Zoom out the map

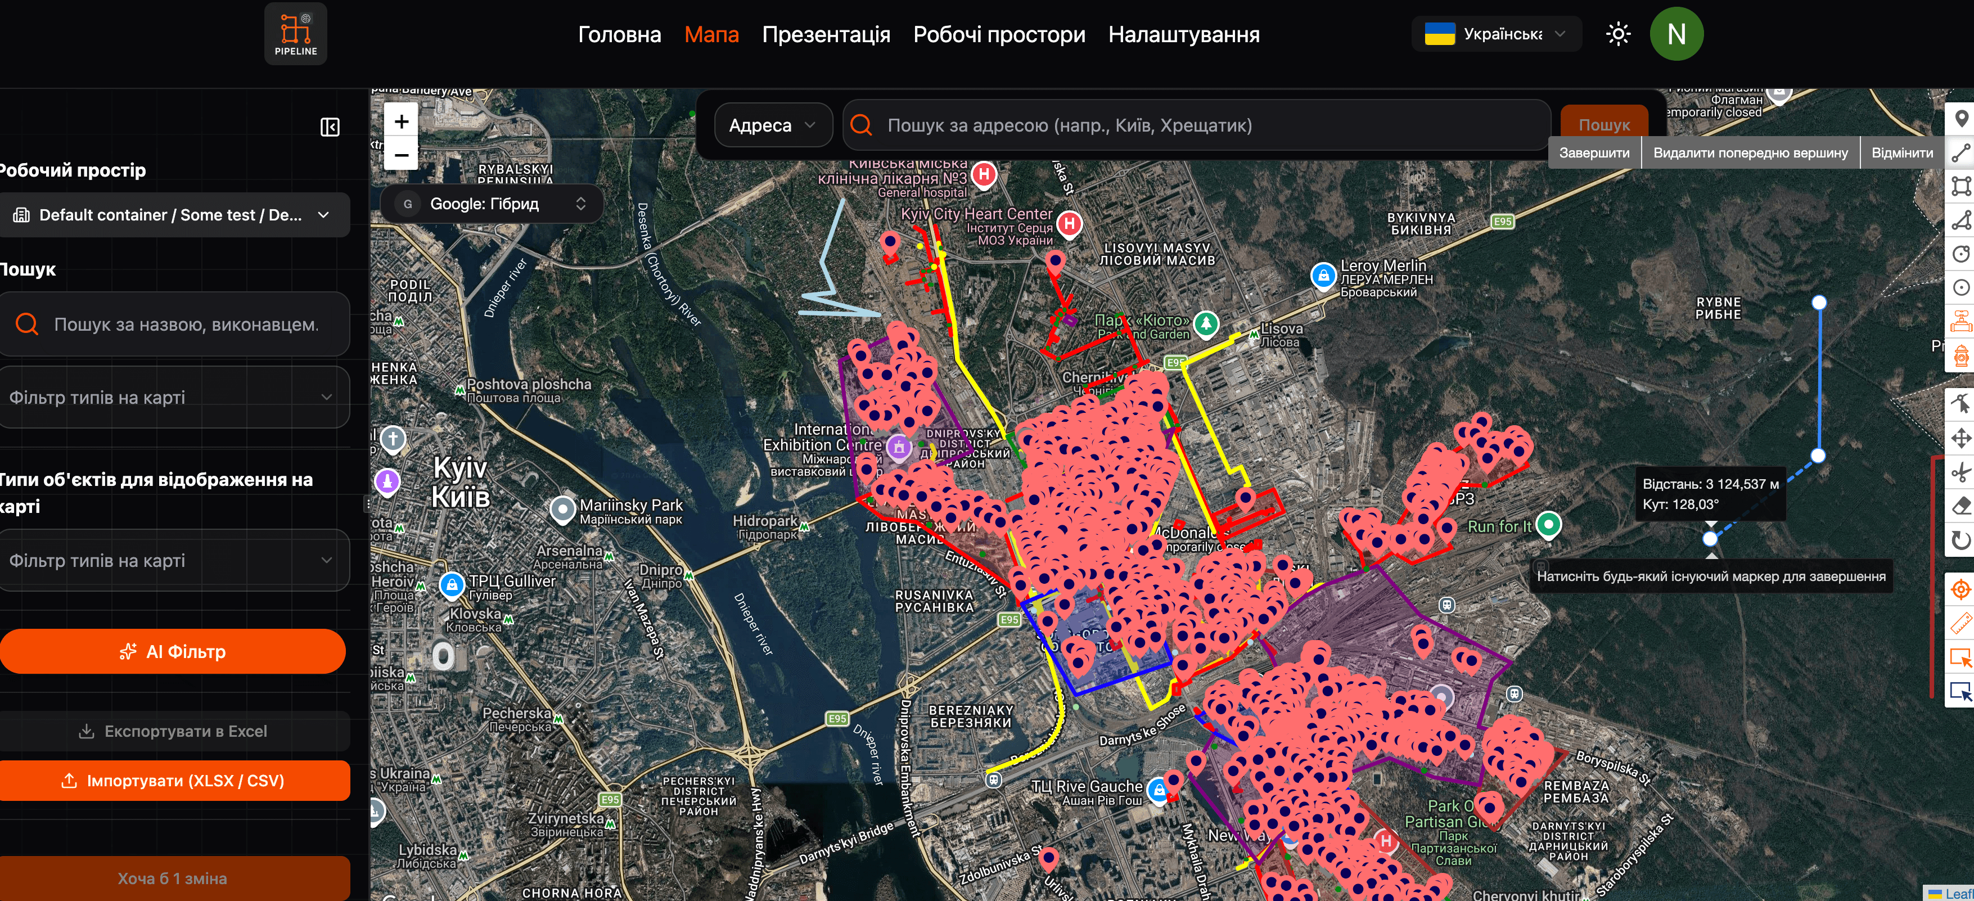402,155
